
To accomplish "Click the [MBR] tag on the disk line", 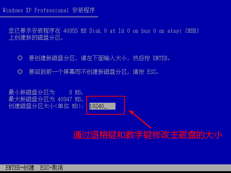I will pyautogui.click(x=192, y=31).
